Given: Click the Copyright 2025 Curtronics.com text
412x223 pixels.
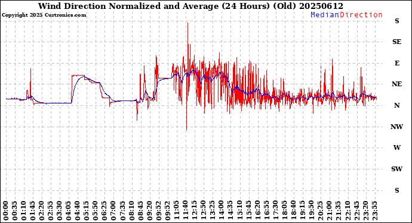Looking at the screenshot, I should 44,15.
